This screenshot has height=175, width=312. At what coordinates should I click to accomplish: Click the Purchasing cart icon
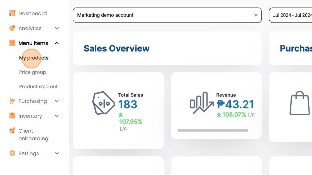[x=12, y=101]
